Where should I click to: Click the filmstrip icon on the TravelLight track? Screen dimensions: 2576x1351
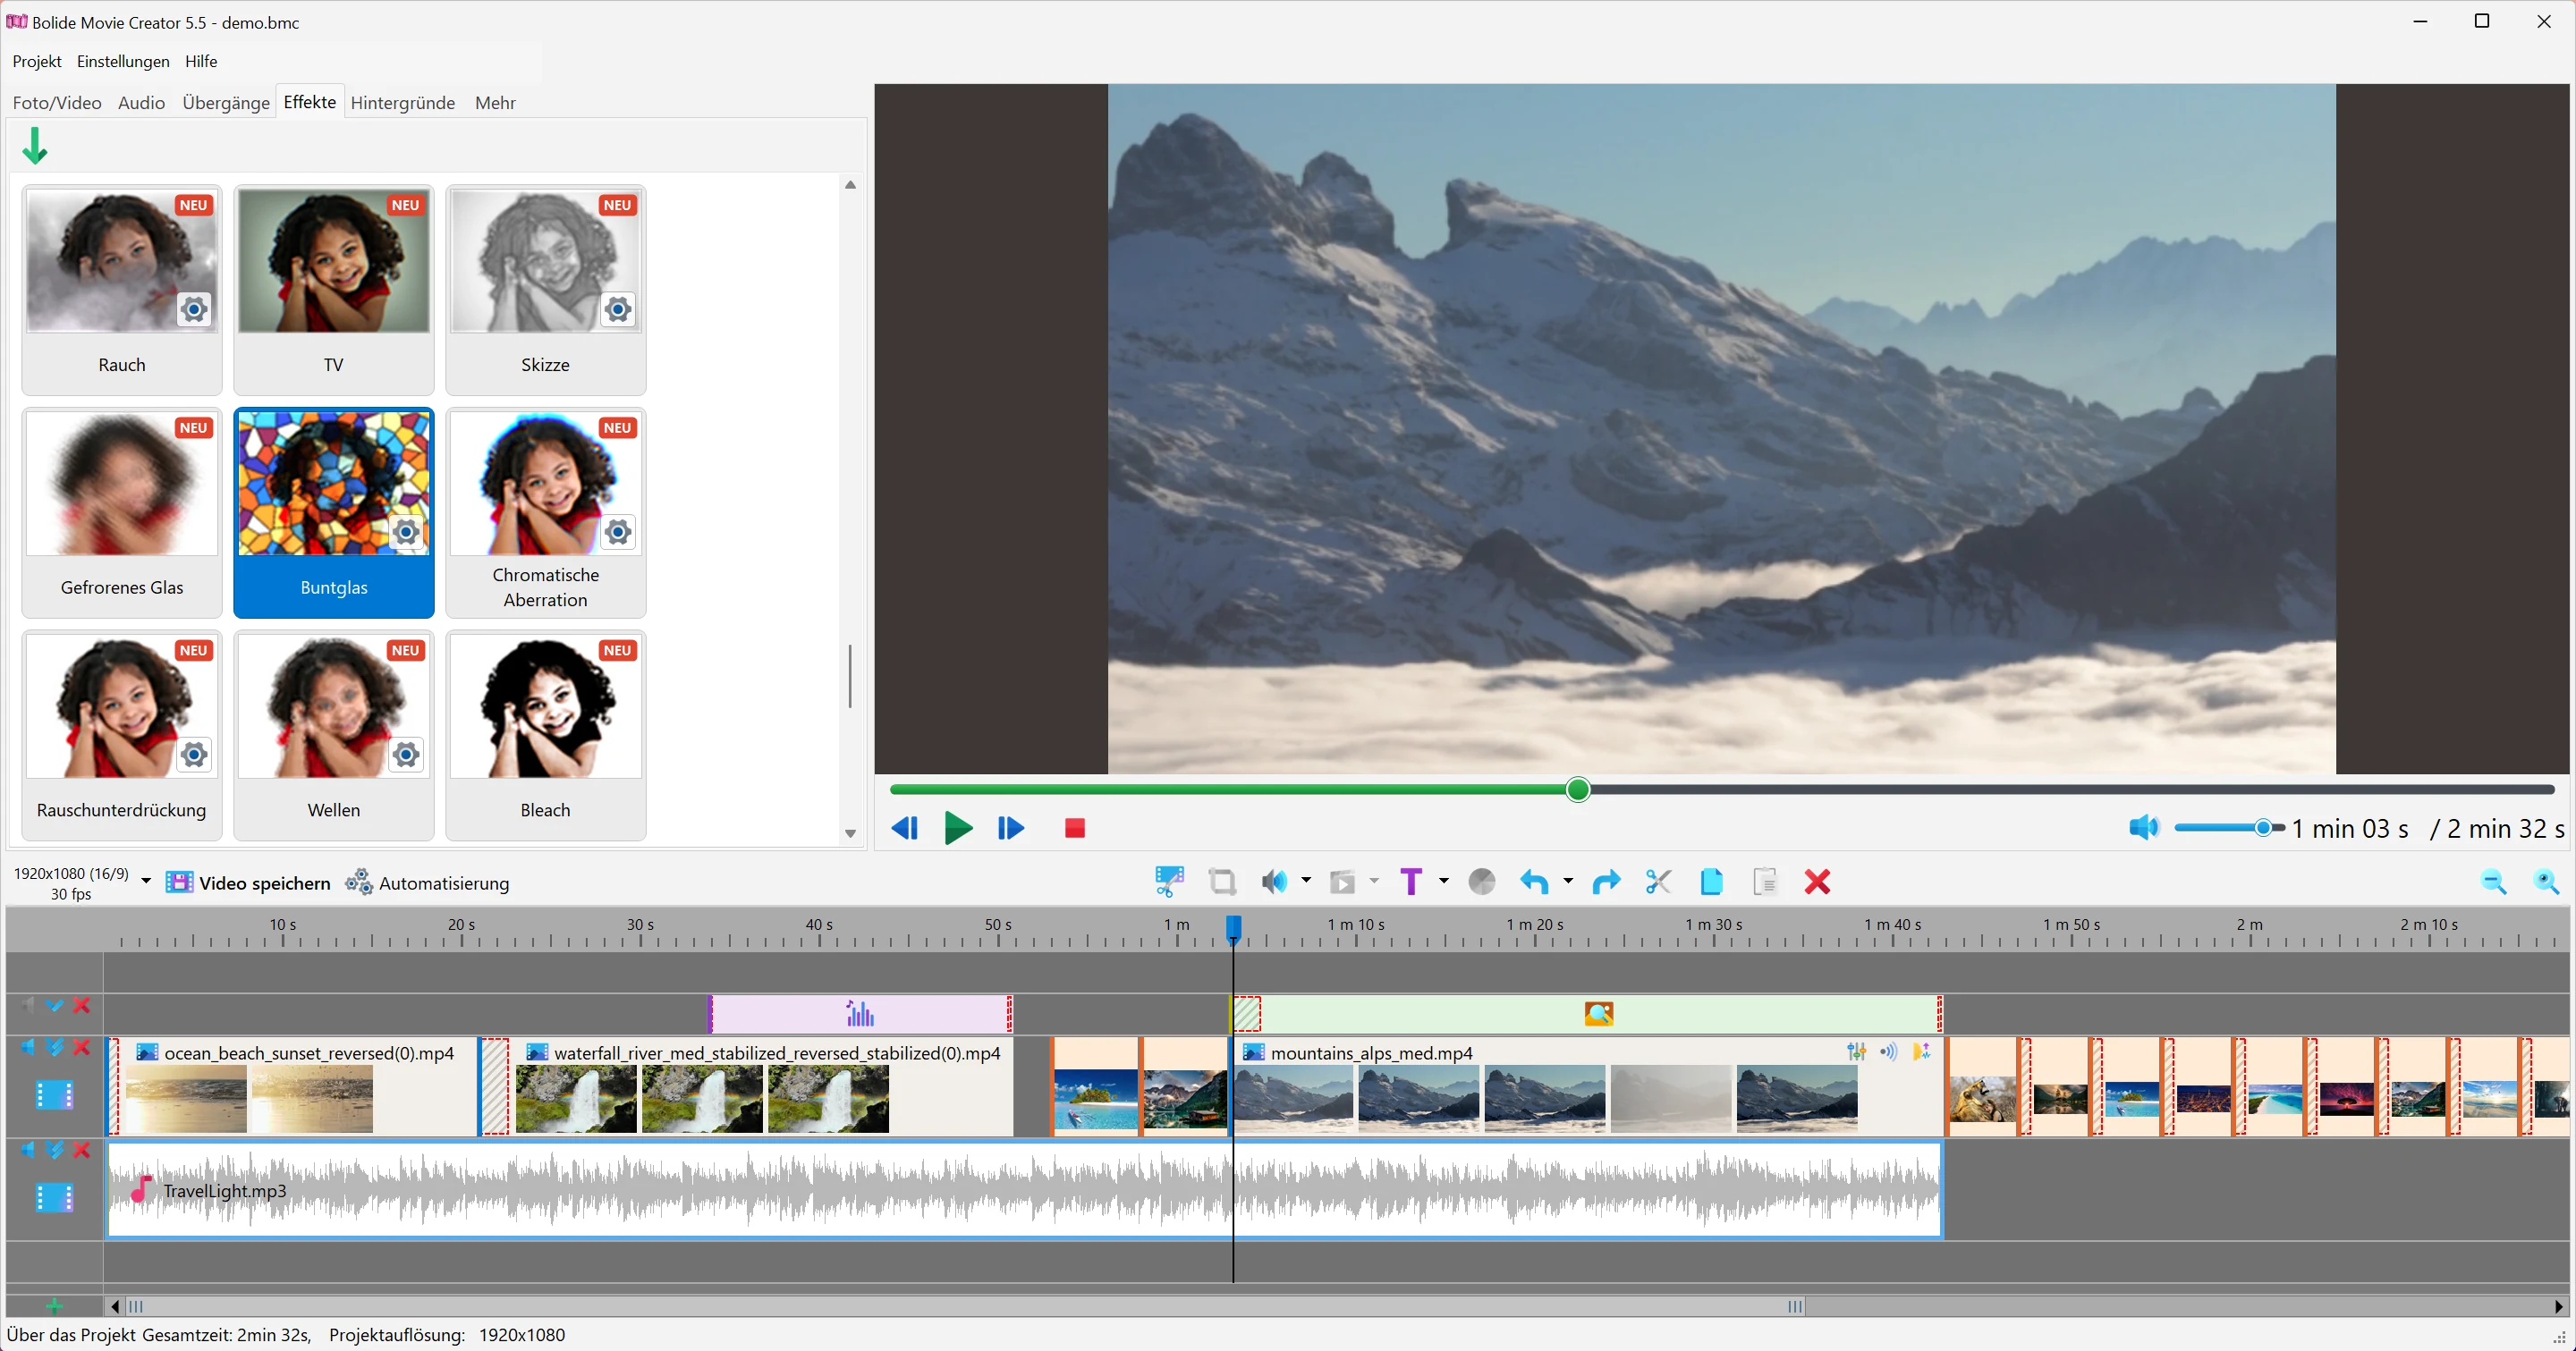click(54, 1197)
